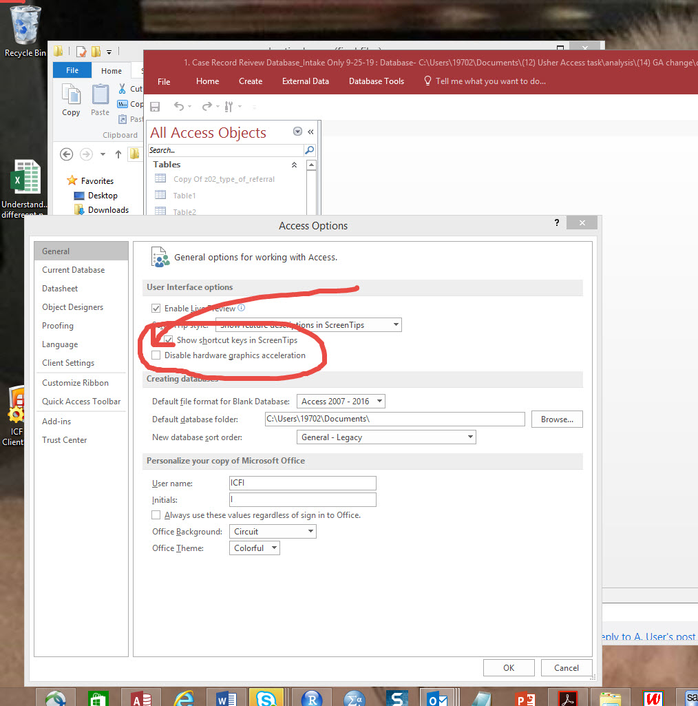Viewport: 698px width, 706px height.
Task: Click the Initials input field
Action: coord(302,499)
